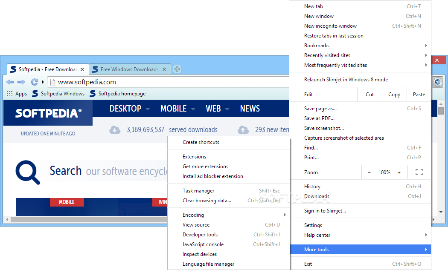Open Softpedia Windows bookmark
This screenshot has width=448, height=270.
tap(58, 94)
